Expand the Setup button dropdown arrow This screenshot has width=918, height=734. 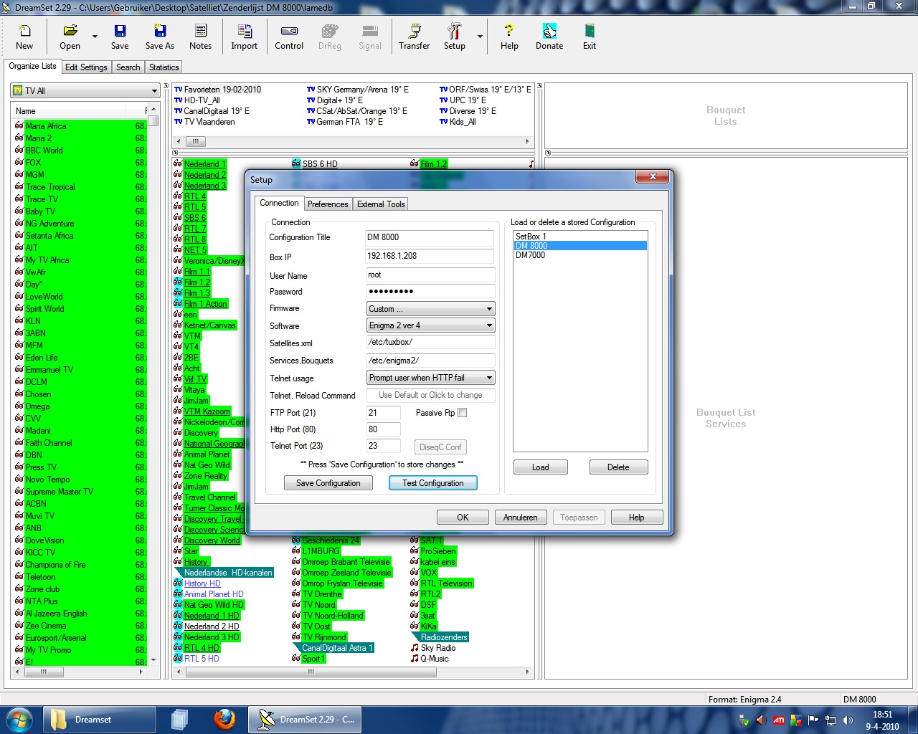[480, 37]
